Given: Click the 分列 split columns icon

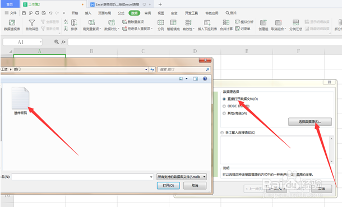Looking at the screenshot, I should (x=161, y=22).
